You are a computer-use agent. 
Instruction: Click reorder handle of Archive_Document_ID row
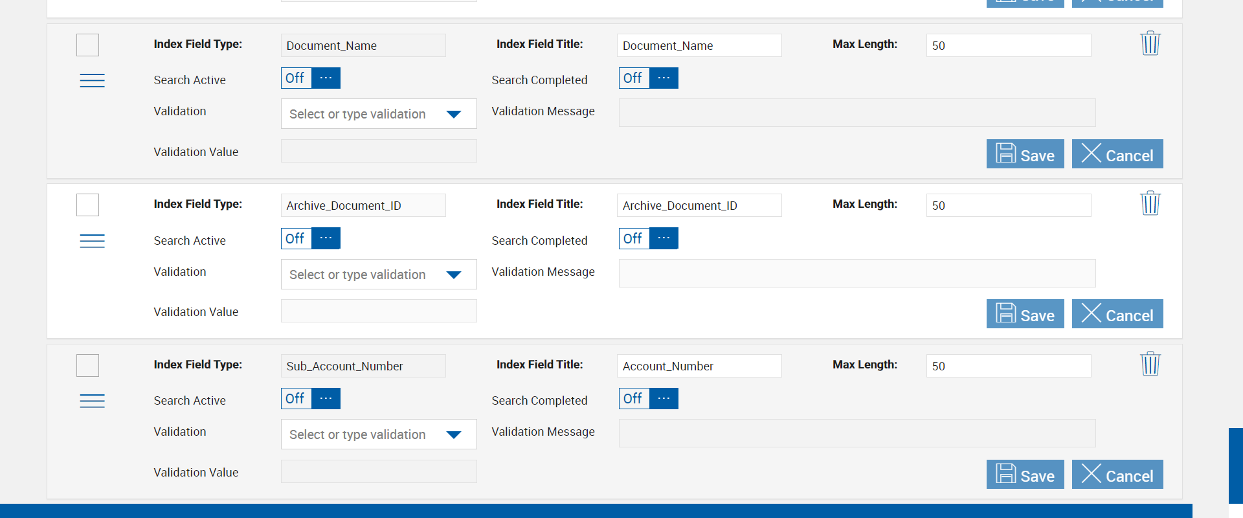pyautogui.click(x=92, y=241)
